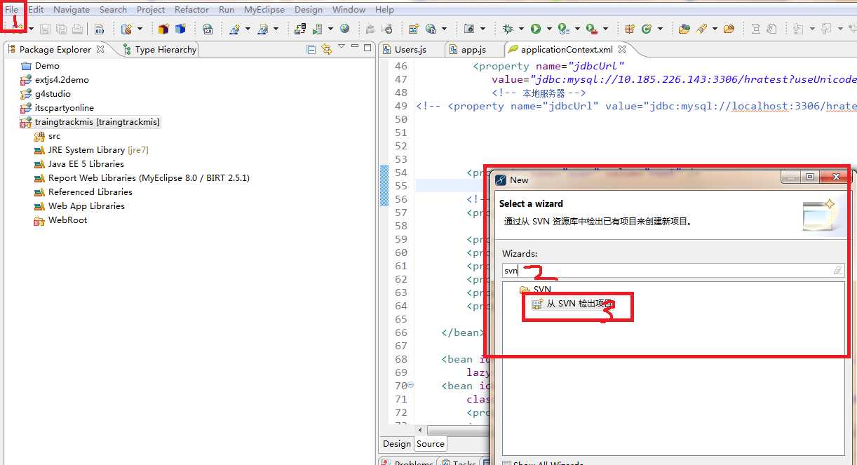Click the binary 010 toolbar icon
Viewport: 857px width, 465px height.
(99, 29)
